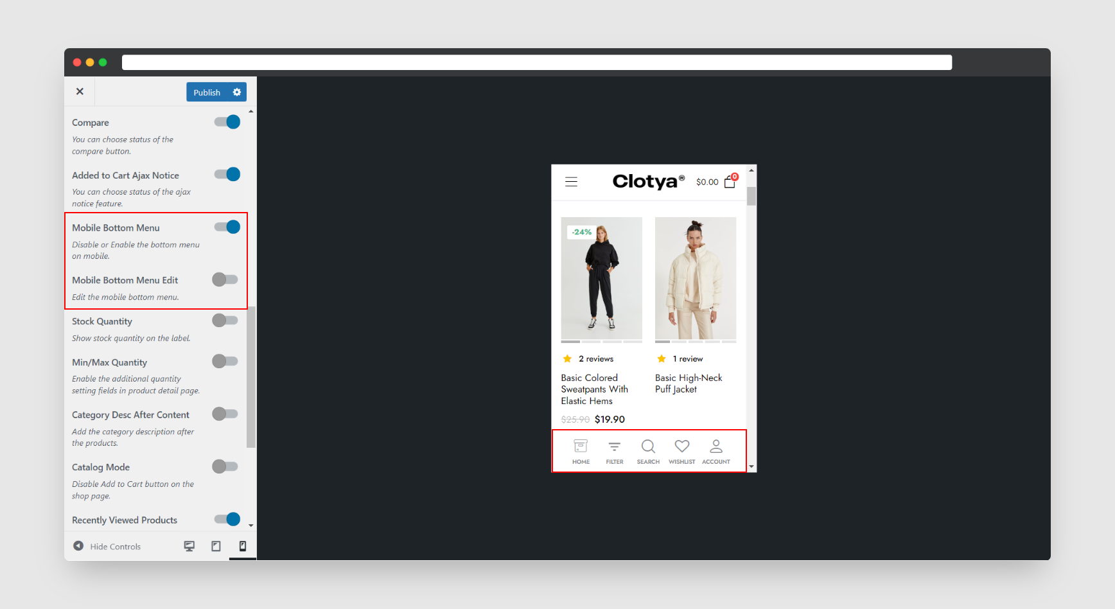Click the back-arrow icon next to Hide Controls

click(x=78, y=545)
